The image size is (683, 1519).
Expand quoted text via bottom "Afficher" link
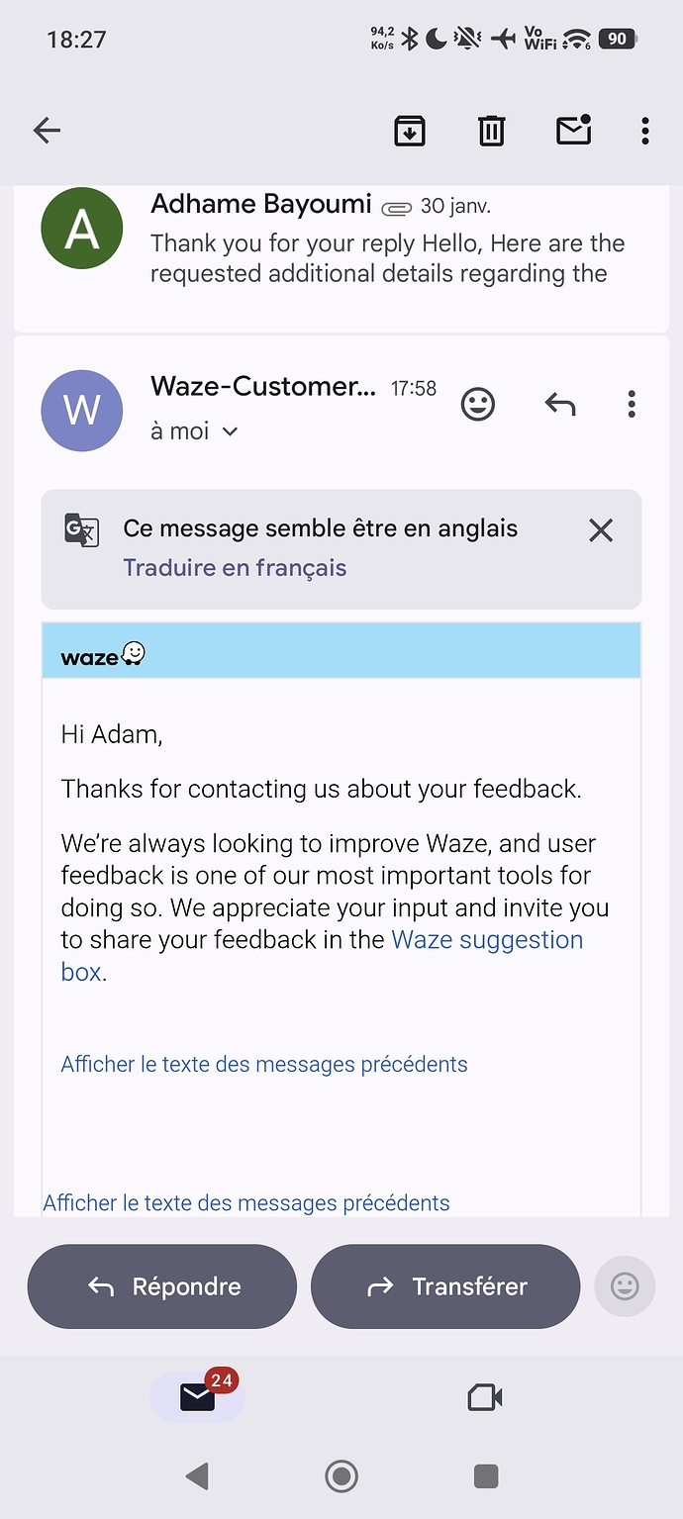246,1203
